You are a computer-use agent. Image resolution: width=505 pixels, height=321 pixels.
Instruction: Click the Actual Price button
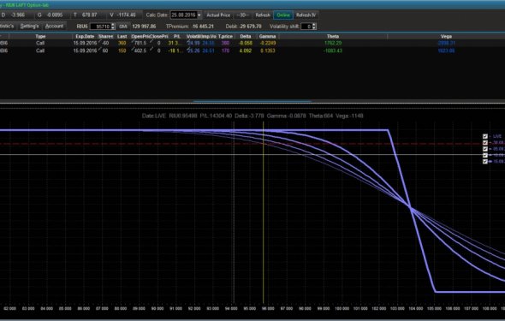click(x=218, y=15)
